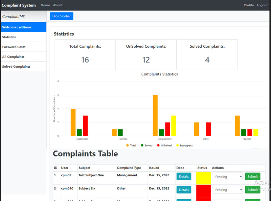Open the Pending status dropdown for complaint 1
The width and height of the screenshot is (271, 201).
227,176
